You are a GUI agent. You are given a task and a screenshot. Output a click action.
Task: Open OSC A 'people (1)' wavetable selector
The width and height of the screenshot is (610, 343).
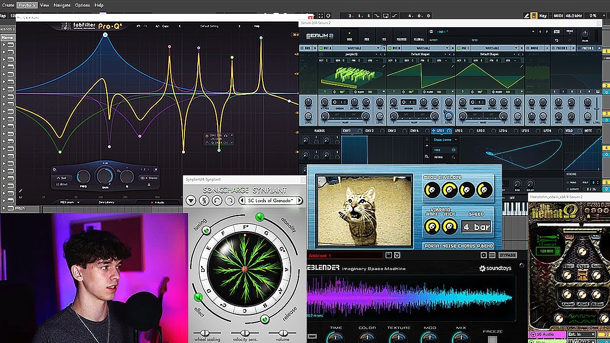[351, 54]
